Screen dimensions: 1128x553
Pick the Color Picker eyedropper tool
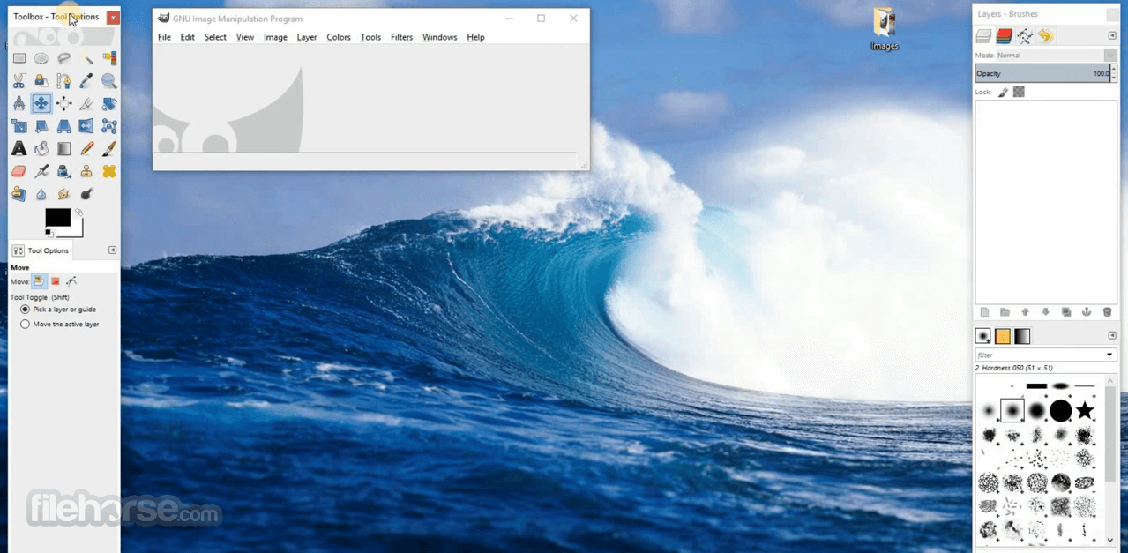86,81
